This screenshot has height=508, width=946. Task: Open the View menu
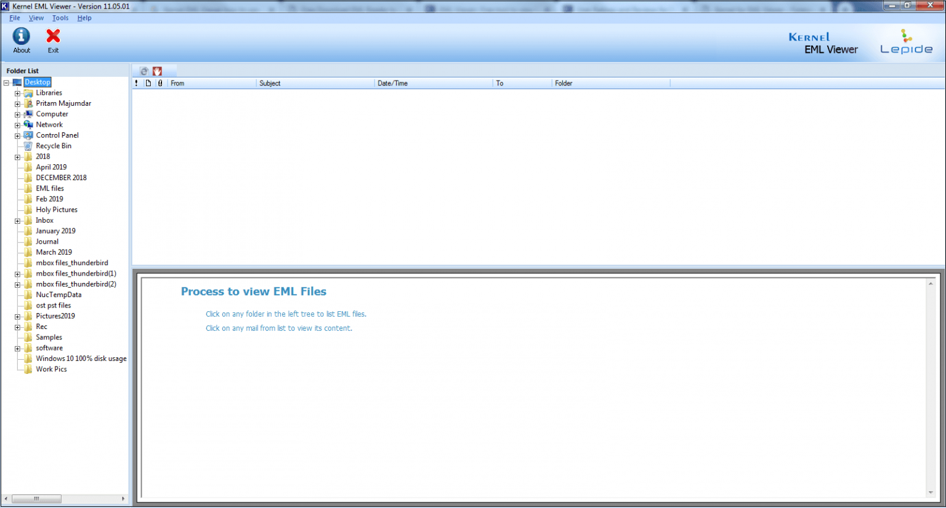click(36, 18)
